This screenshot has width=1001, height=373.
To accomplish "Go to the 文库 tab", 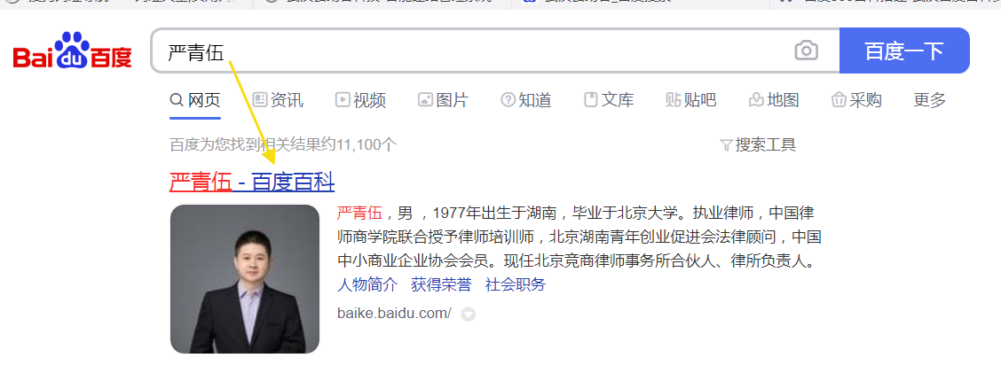I will (609, 99).
